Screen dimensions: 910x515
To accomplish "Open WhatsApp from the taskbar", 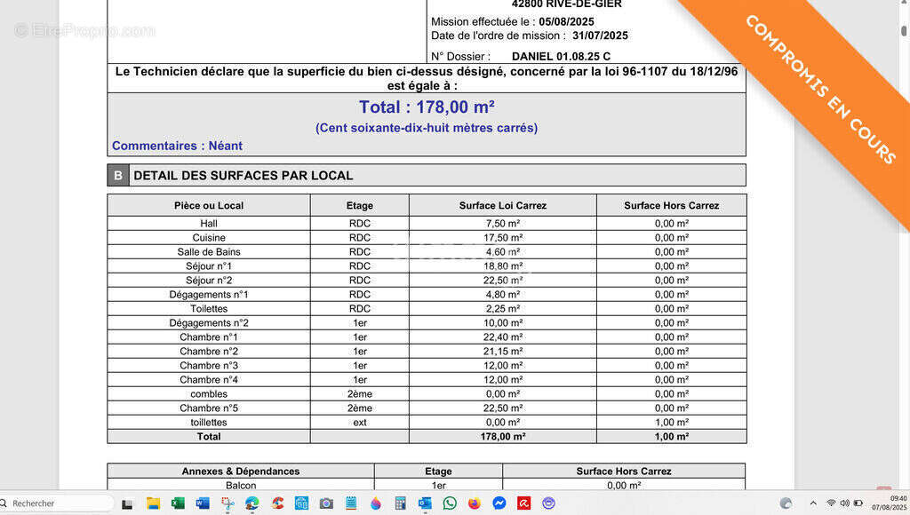I will coord(450,503).
